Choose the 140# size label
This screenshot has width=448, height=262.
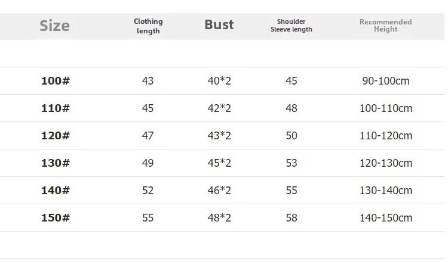pyautogui.click(x=56, y=191)
